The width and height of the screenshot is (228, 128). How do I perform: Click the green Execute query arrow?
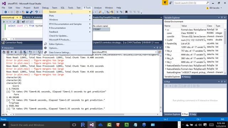click(4, 22)
